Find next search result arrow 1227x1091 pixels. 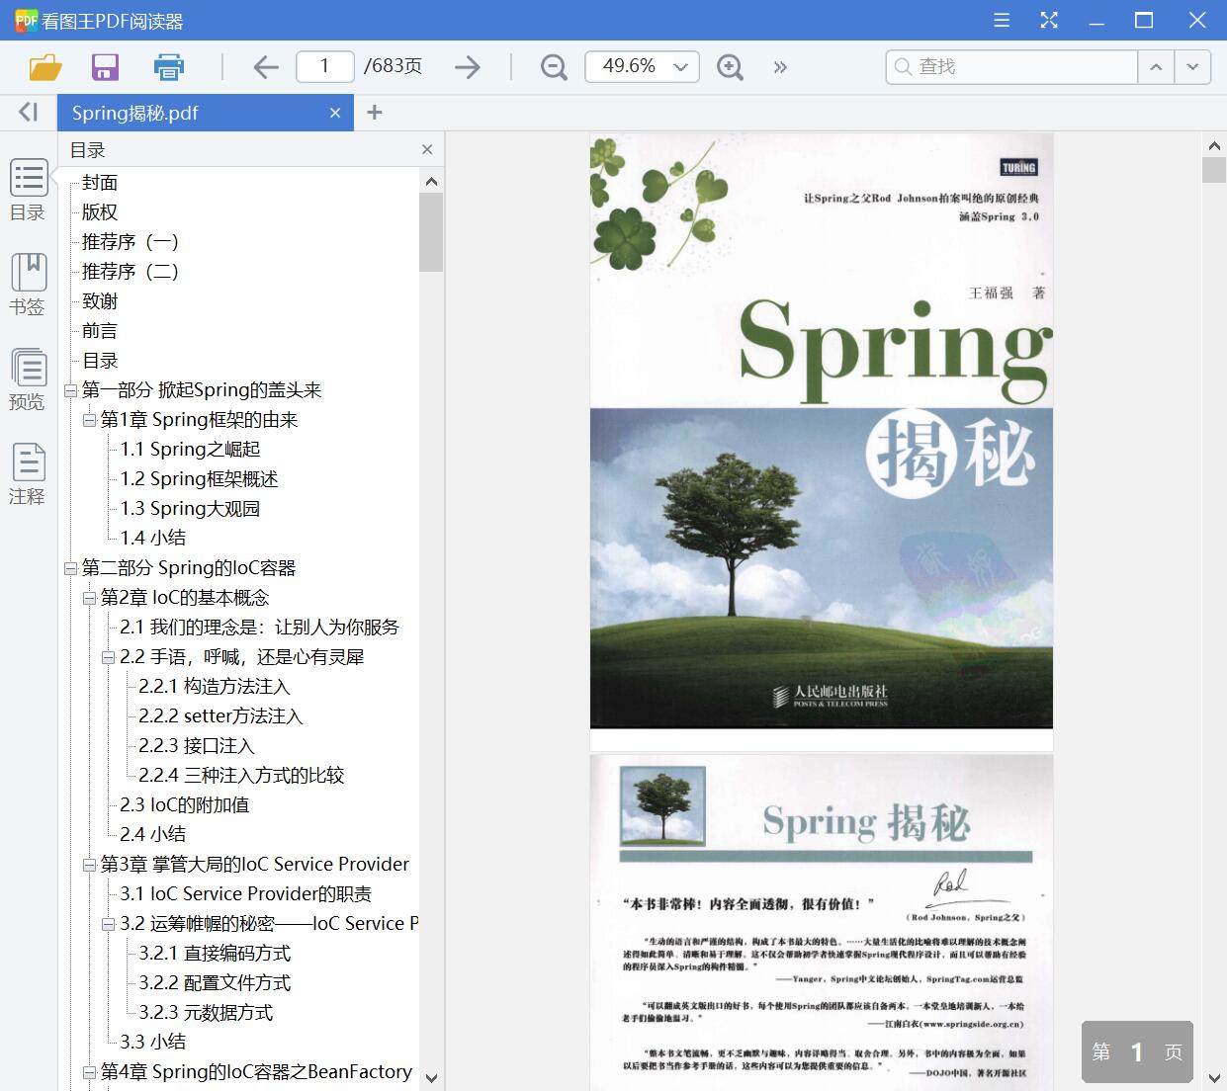coord(1192,66)
